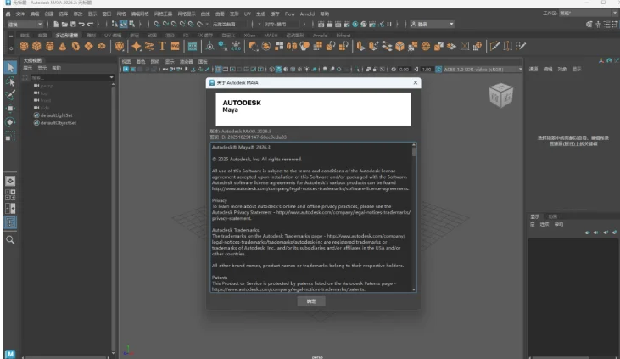Image resolution: width=620 pixels, height=359 pixels.
Task: Open the ACES 1.0 SDR-video view transform dropdown
Action: pyautogui.click(x=483, y=70)
